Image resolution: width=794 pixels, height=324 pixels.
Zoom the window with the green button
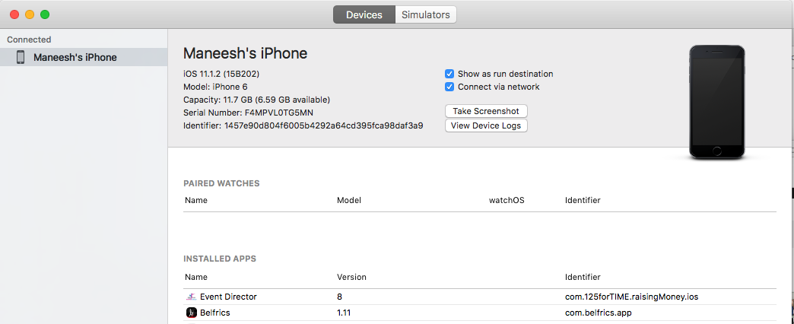pos(45,14)
